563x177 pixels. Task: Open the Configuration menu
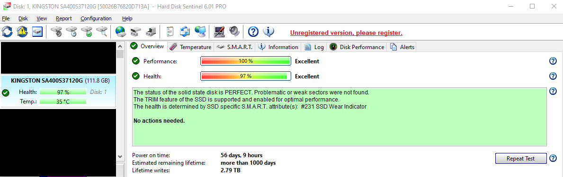click(x=96, y=18)
